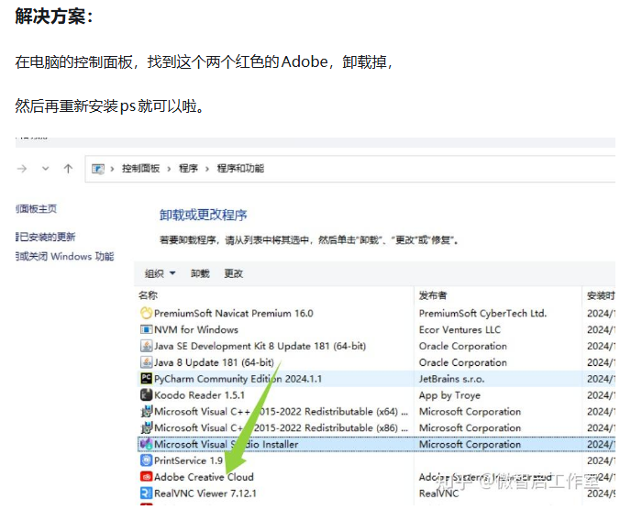Sort by the 发布者 column header

coord(433,295)
